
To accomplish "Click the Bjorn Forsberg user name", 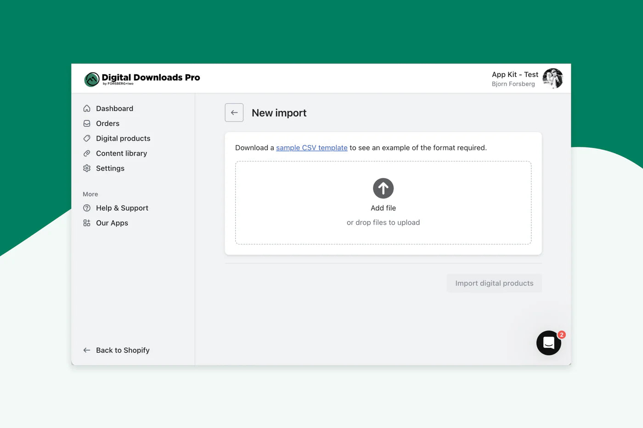I will click(513, 84).
